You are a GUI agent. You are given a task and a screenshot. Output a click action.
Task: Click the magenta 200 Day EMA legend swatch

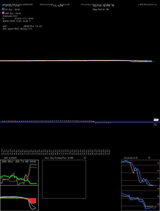point(3,13)
